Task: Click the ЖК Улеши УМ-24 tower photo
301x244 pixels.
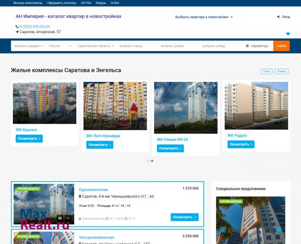Action: pos(186,108)
